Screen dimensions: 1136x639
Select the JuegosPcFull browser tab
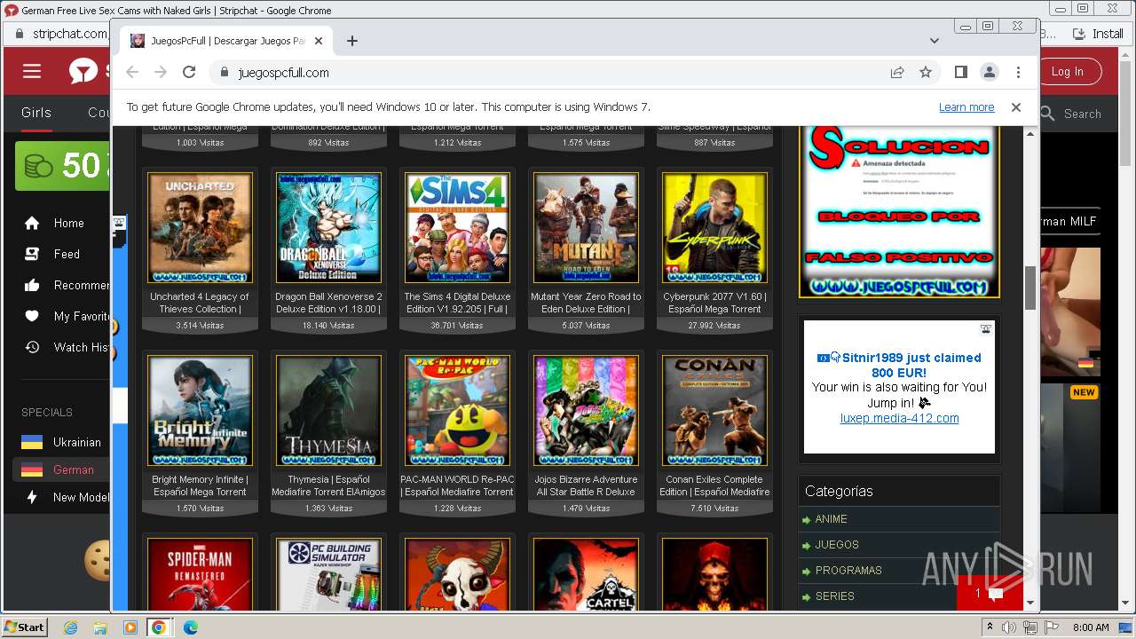point(225,41)
